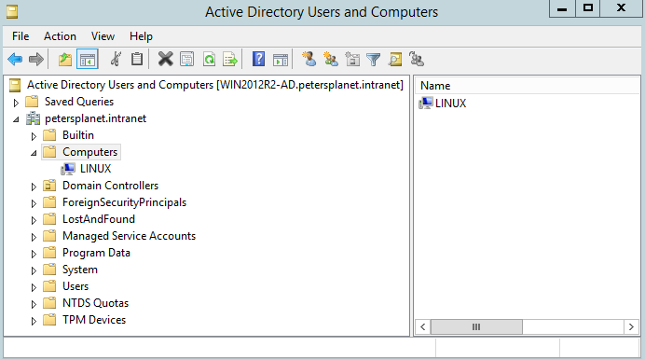
Task: Expand the ForeignSecurityPrincipals node
Action: pos(34,203)
